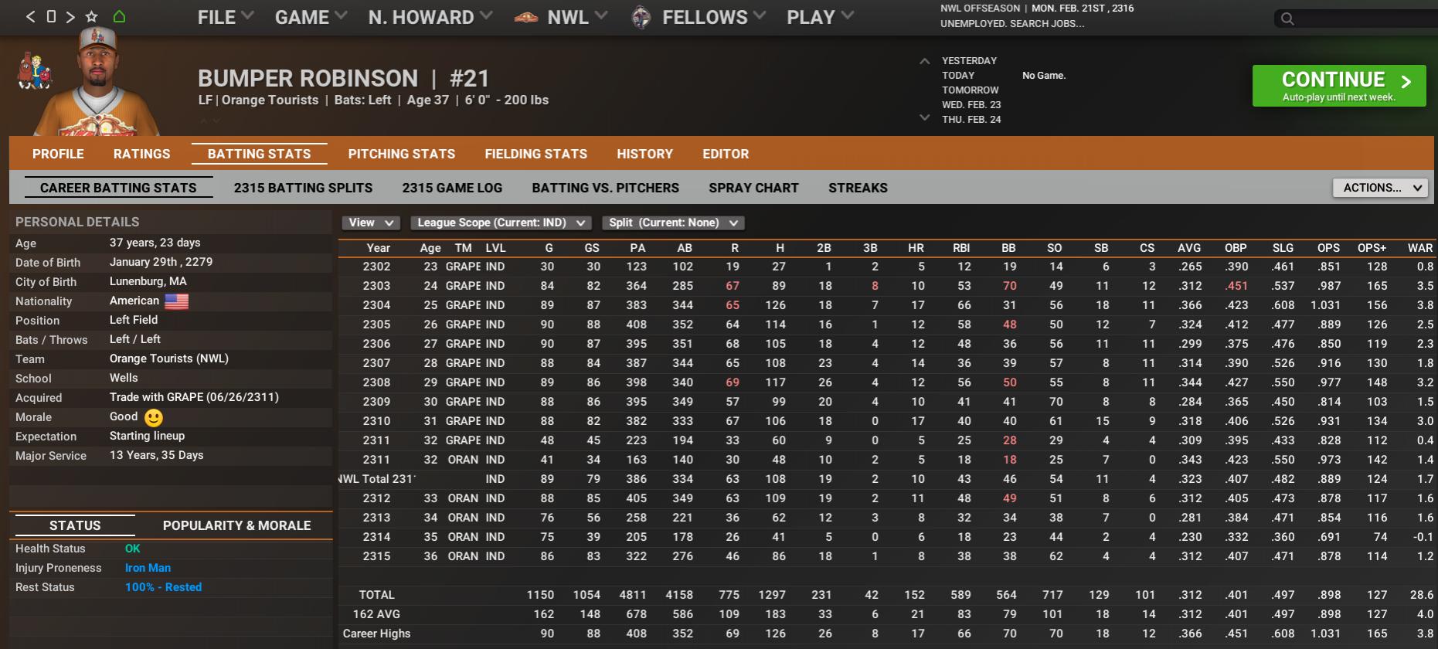Click the rectangle icon beside back arrow
Viewport: 1438px width, 649px height.
51,16
